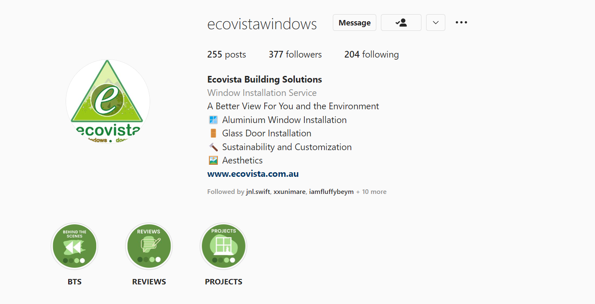The height and width of the screenshot is (304, 595).
Task: Visit the www.ecovista.com.au website link
Action: click(x=253, y=174)
